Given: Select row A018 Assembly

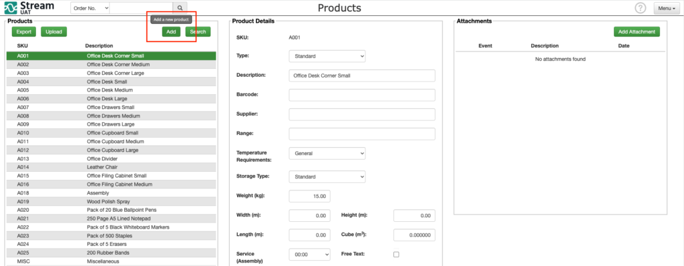Looking at the screenshot, I should [112, 193].
